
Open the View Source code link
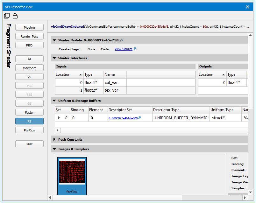[123, 49]
